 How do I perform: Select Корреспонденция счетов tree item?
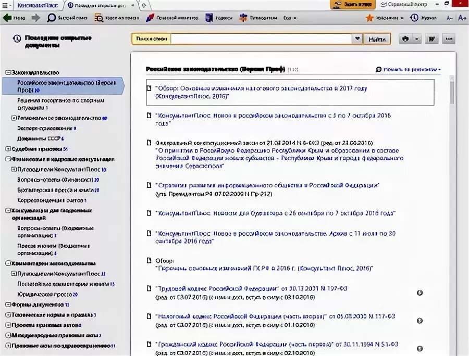point(52,200)
